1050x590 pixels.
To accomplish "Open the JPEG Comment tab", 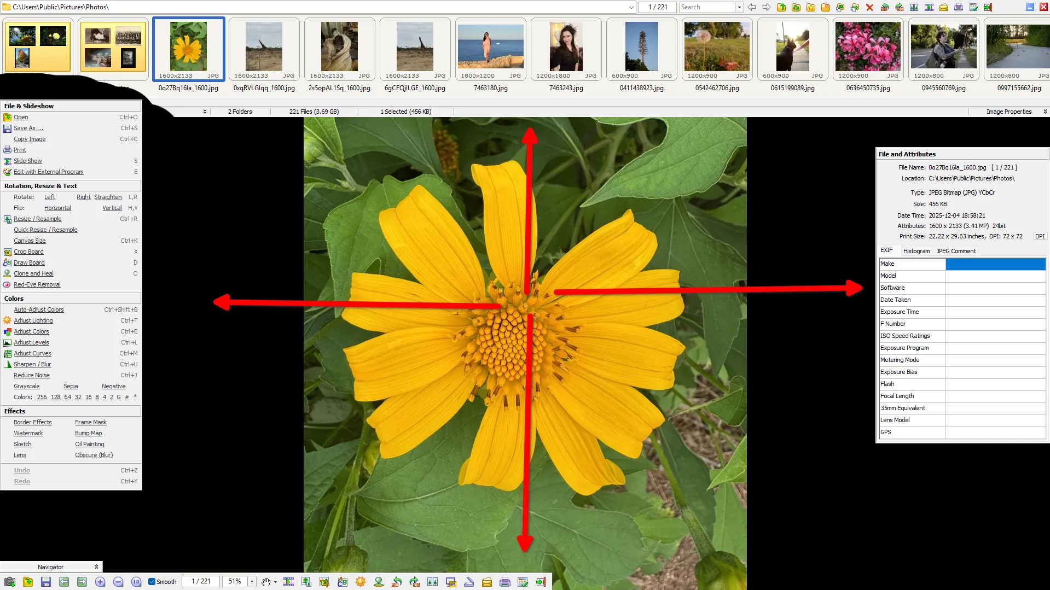I will (x=956, y=251).
